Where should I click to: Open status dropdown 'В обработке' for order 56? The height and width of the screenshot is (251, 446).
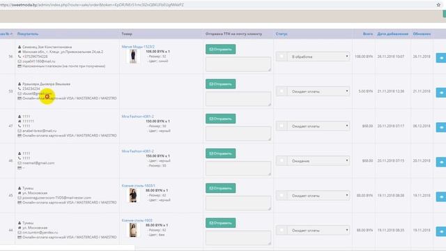(318, 56)
